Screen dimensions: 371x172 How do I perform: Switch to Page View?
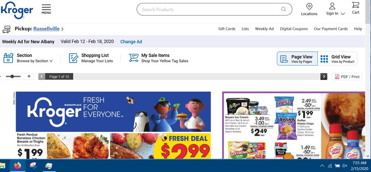click(297, 58)
